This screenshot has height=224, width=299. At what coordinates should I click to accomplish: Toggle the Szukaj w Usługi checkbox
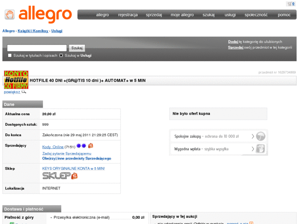(x=61, y=55)
